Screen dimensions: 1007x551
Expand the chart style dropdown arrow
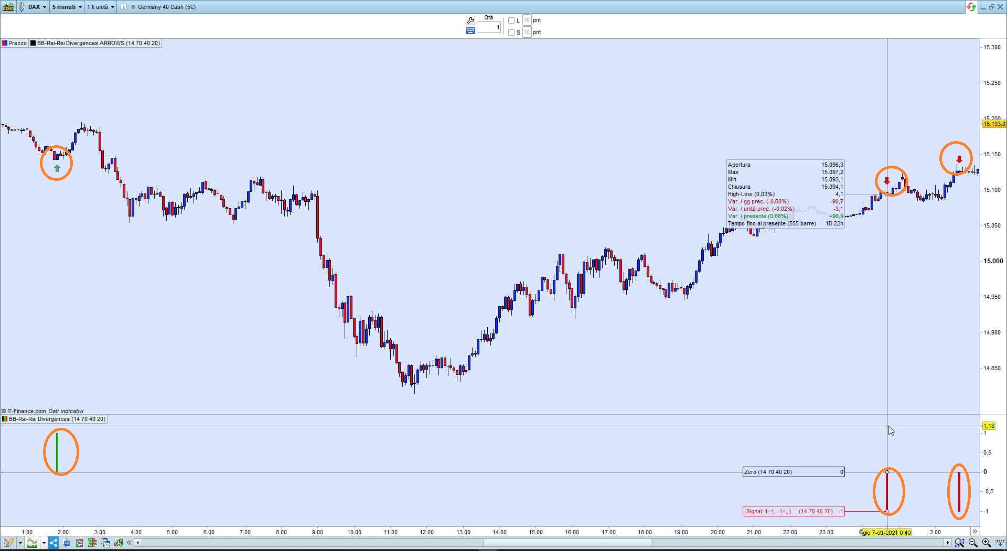44,543
